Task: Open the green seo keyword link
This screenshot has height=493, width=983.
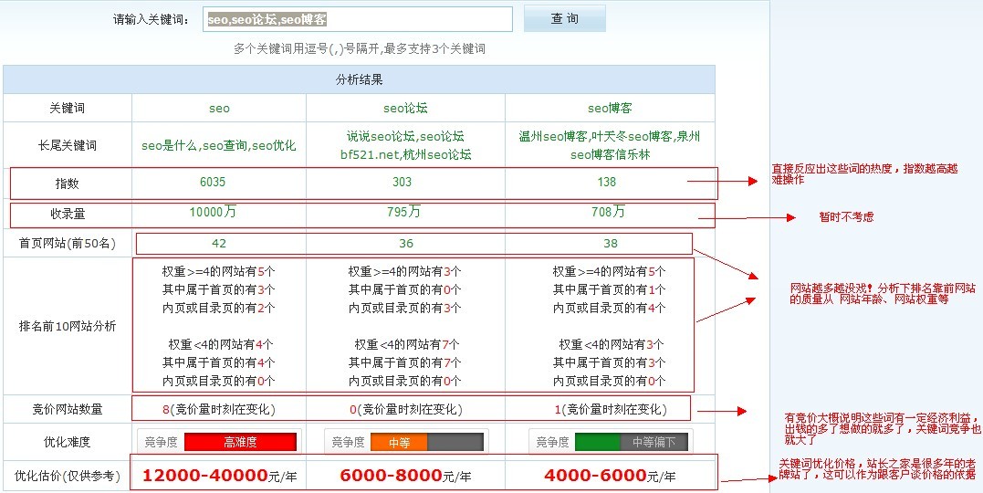Action: click(x=219, y=108)
